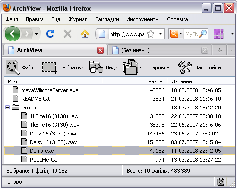237x189 pixels.
Task: Click the orange search engine icon
Action: coord(174,34)
